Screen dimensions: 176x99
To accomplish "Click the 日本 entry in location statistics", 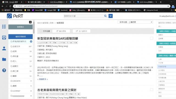I will 160,51.
